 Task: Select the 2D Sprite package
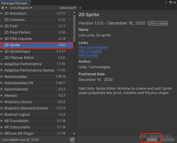coord(36,45)
